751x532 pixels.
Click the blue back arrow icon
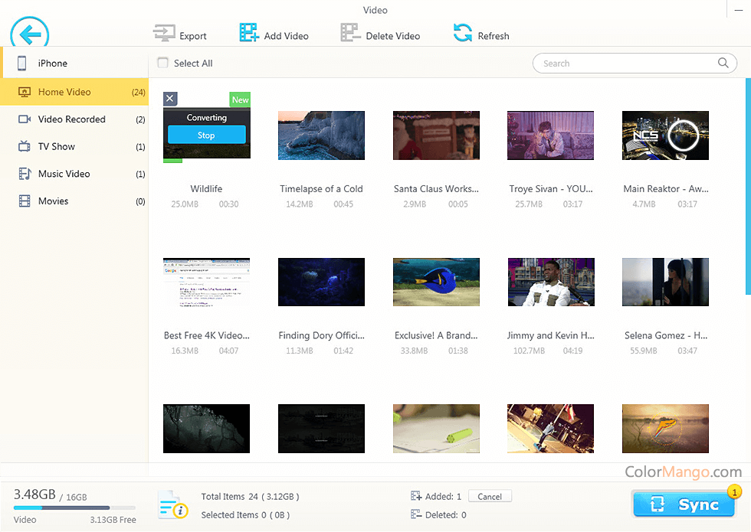[30, 35]
